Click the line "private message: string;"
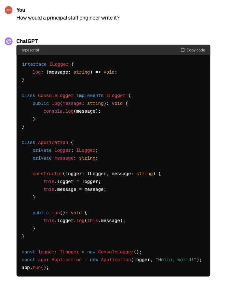Viewport: 229px width, 284px height. click(x=65, y=158)
